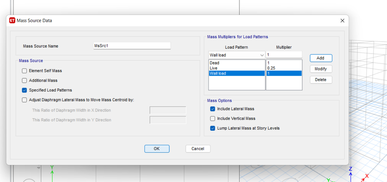Click the X Direction diaphragm ratio field
The image size is (387, 182).
point(168,111)
